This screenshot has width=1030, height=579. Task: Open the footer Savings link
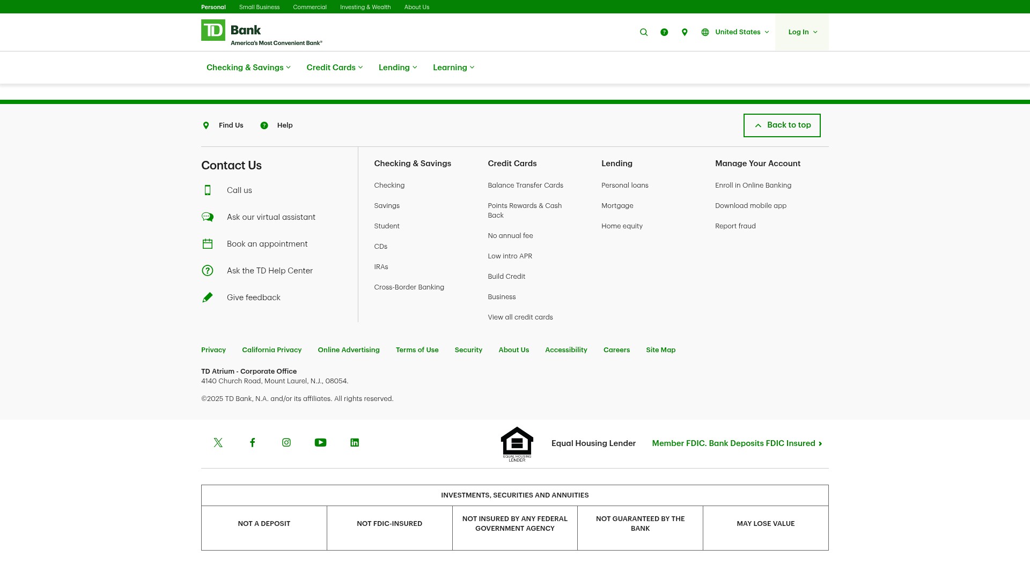387,206
